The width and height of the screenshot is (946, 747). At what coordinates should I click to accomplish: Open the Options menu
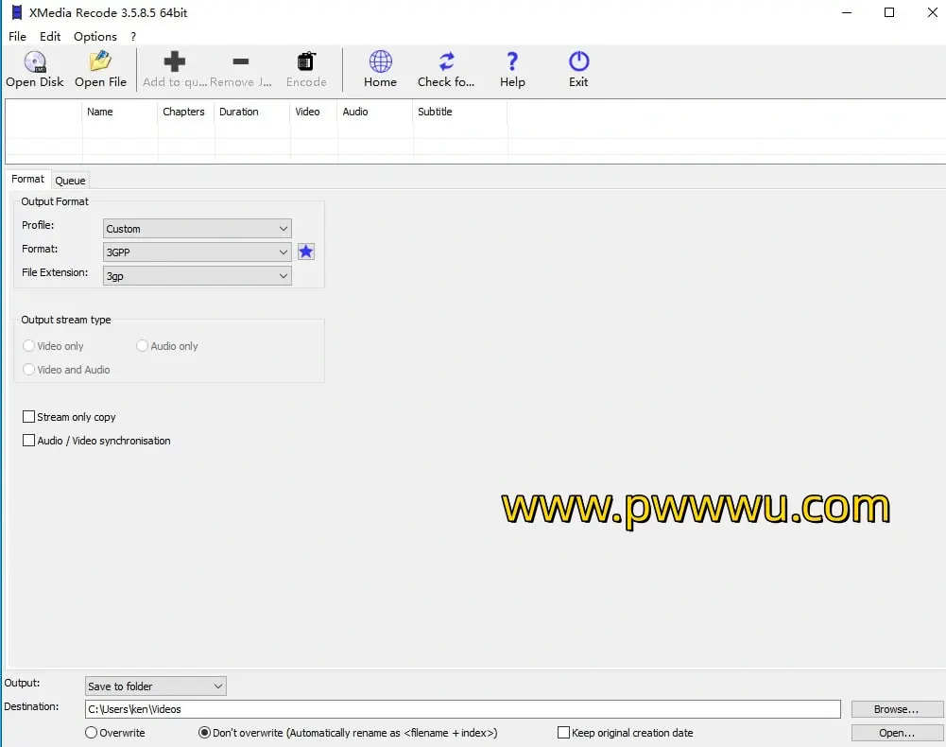pyautogui.click(x=95, y=36)
